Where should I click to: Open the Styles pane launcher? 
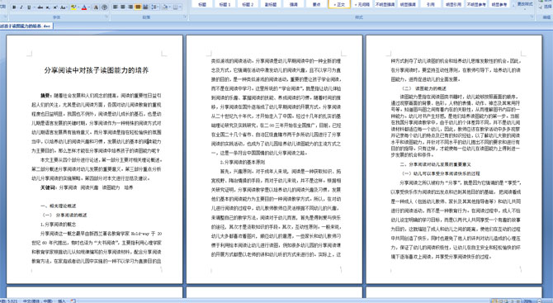point(532,17)
